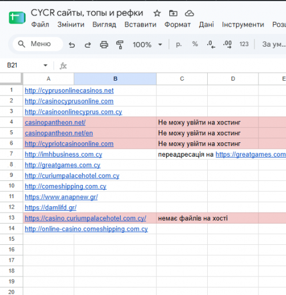
Task: Open the 123 number formats menu
Action: (x=244, y=44)
